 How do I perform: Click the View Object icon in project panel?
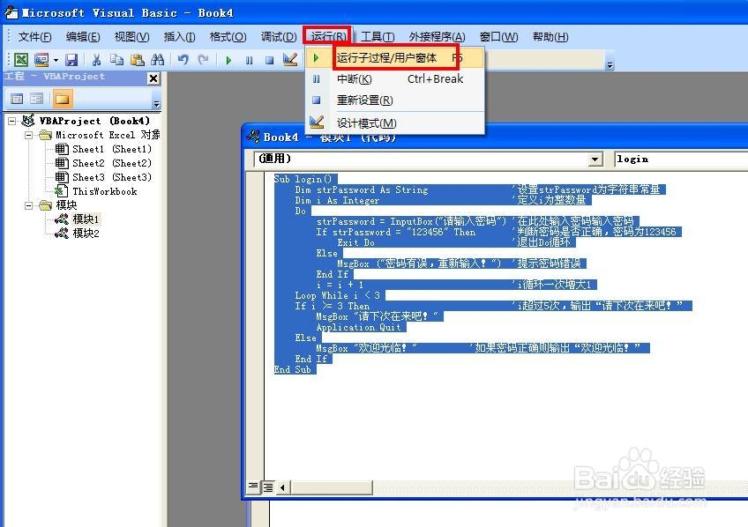click(x=37, y=99)
